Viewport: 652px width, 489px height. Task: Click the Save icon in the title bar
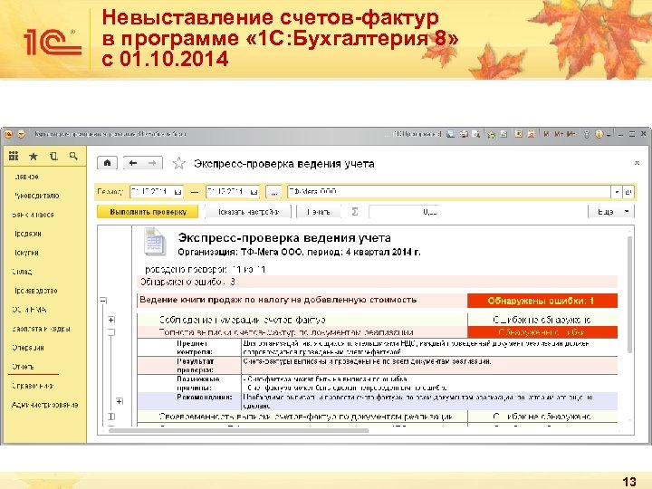click(451, 134)
